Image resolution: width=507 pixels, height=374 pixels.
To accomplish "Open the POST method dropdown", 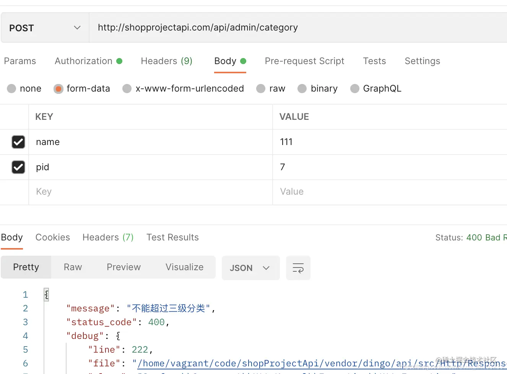I will (45, 28).
